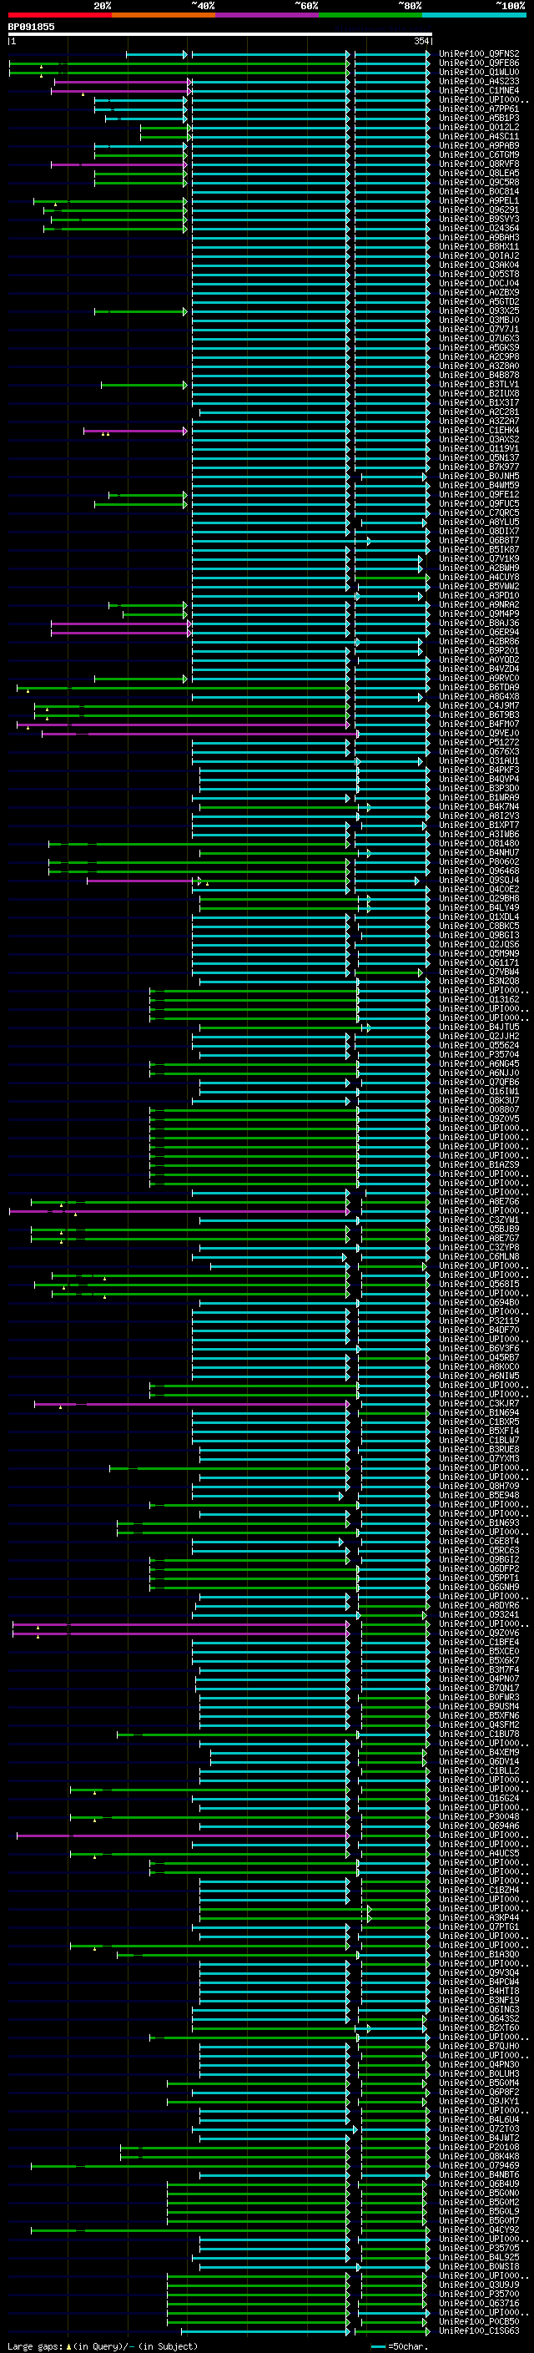
Task: Open hit UniRef100_C1MNE4
Action: click(478, 90)
